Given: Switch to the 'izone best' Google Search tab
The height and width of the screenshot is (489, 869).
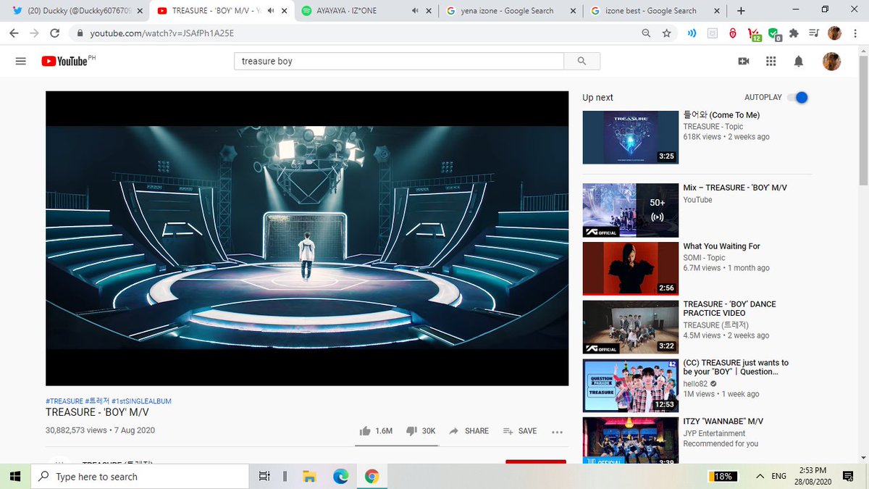Looking at the screenshot, I should tap(655, 11).
